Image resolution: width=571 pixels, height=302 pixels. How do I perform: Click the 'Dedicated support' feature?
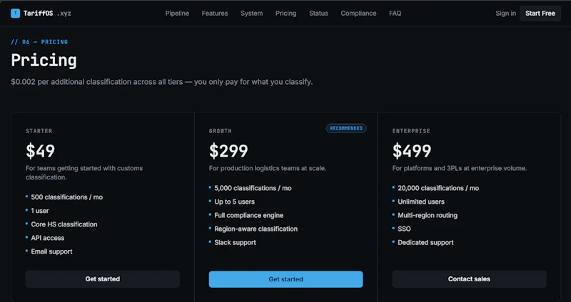(425, 242)
